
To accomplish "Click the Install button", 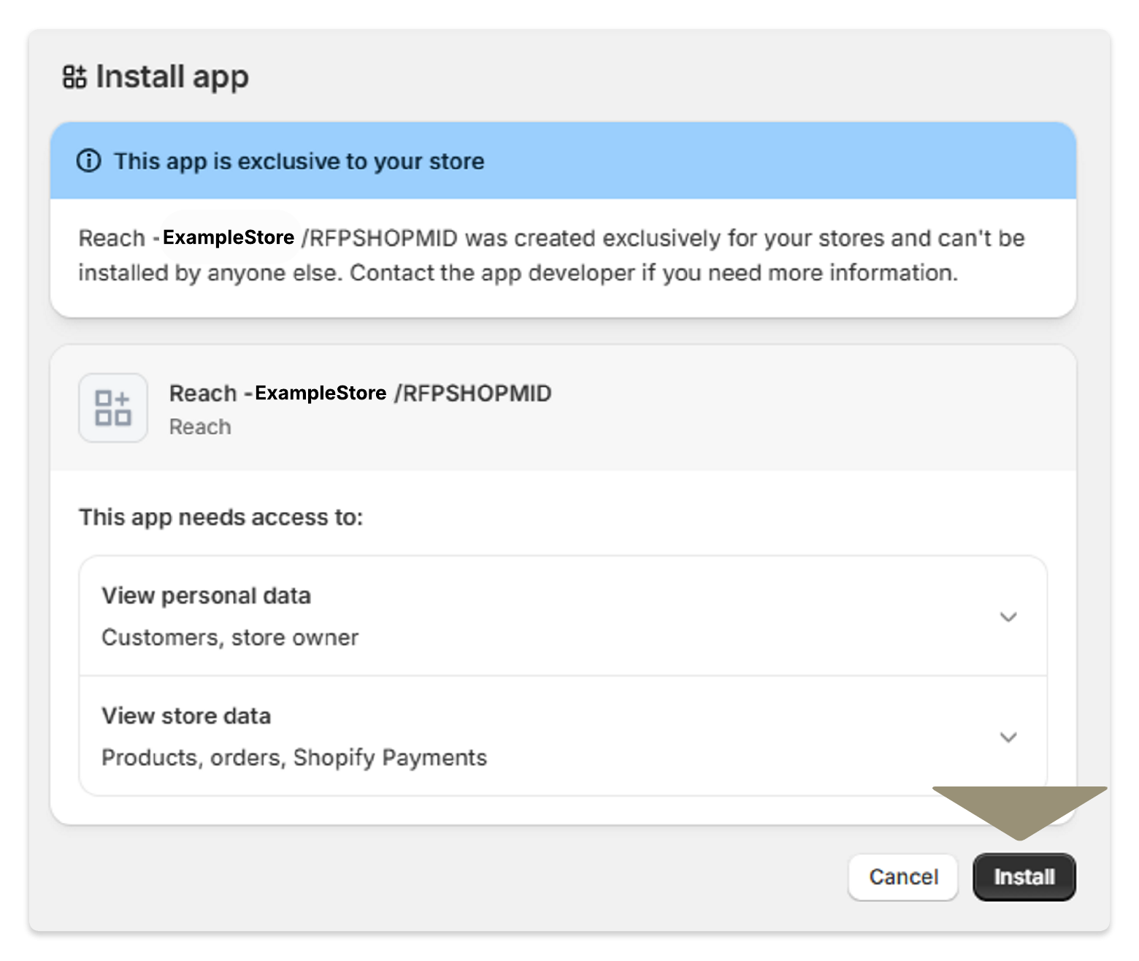I will (x=1024, y=876).
